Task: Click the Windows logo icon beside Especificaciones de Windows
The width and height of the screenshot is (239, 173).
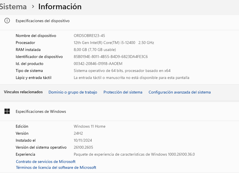Action: [x=7, y=111]
